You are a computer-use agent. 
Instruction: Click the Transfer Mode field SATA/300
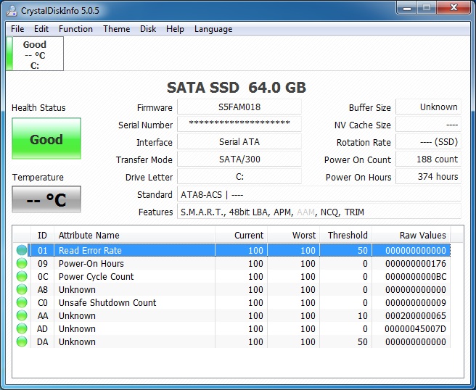(x=239, y=159)
